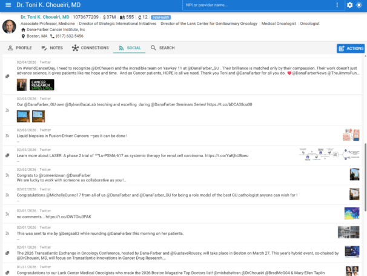Click the retweet icon beside WorldCancerDay post
Viewport: 367px width, 276px height.
(7, 76)
